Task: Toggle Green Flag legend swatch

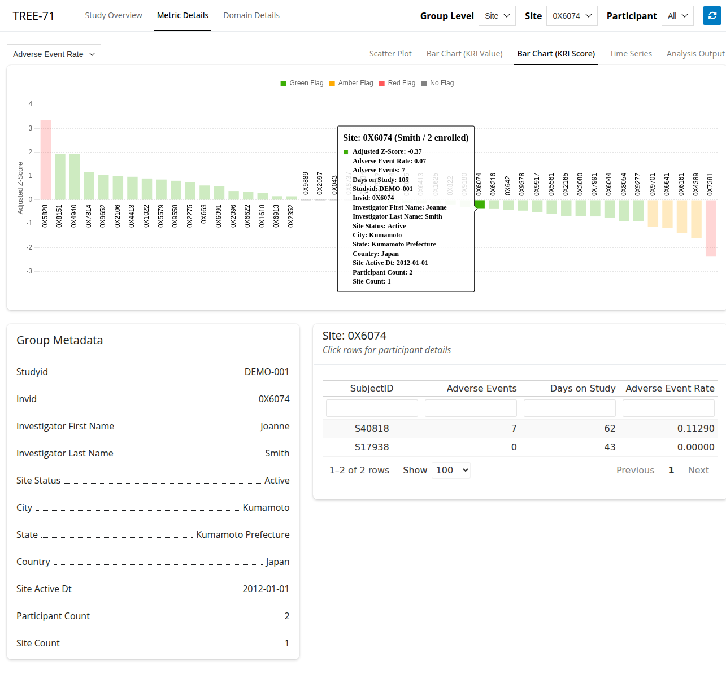Action: click(284, 84)
